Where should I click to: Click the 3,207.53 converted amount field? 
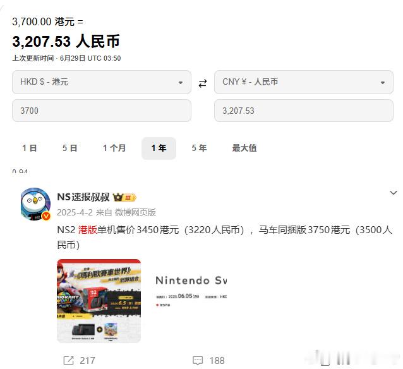click(304, 111)
